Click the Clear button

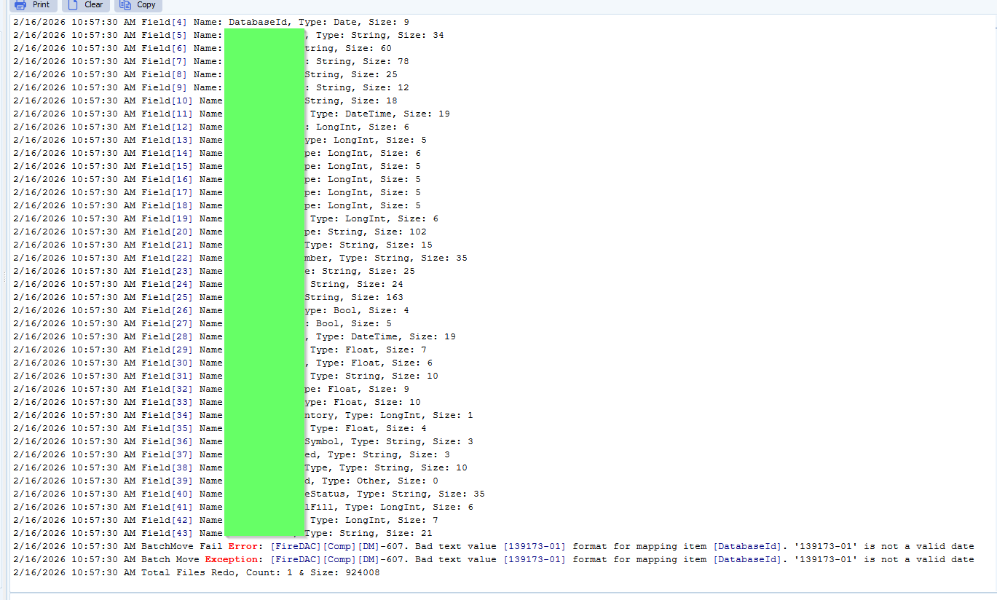[86, 5]
